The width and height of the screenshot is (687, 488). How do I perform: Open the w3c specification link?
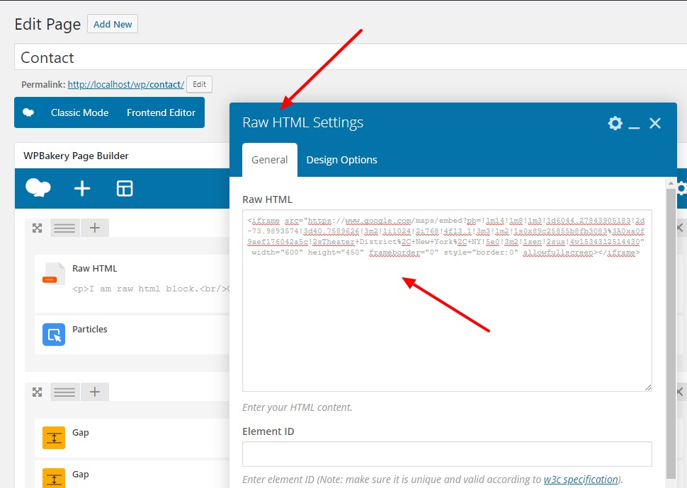581,480
